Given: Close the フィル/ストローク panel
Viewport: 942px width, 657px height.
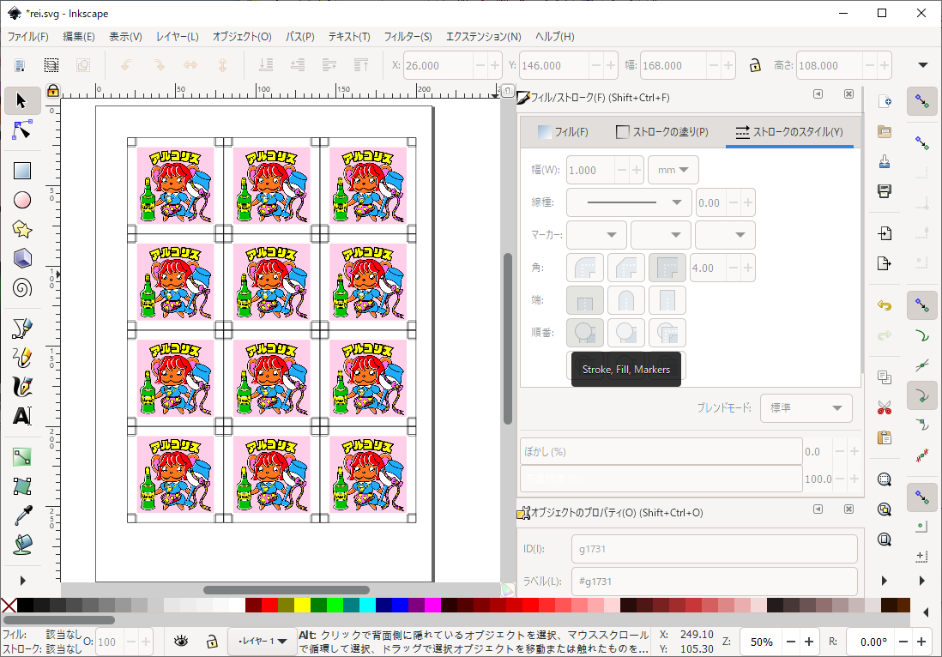Looking at the screenshot, I should click(x=848, y=93).
